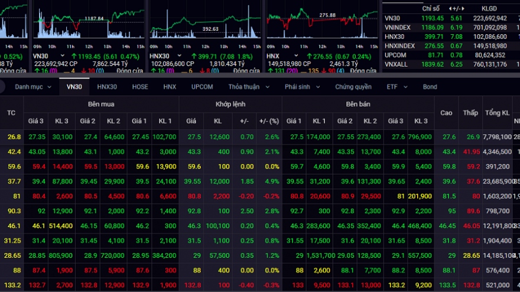Click the Tổng KL column header
Image resolution: width=520 pixels, height=292 pixels.
497,113
